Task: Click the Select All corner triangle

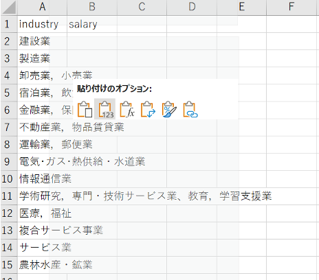Action: [x=9, y=8]
